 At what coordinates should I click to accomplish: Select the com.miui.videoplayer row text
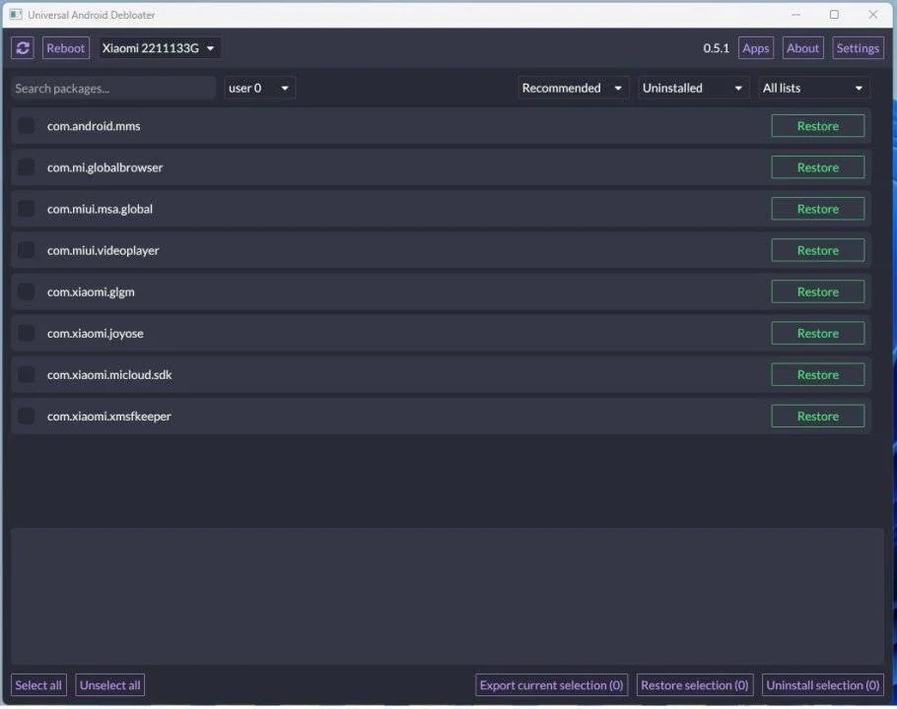[x=103, y=250]
